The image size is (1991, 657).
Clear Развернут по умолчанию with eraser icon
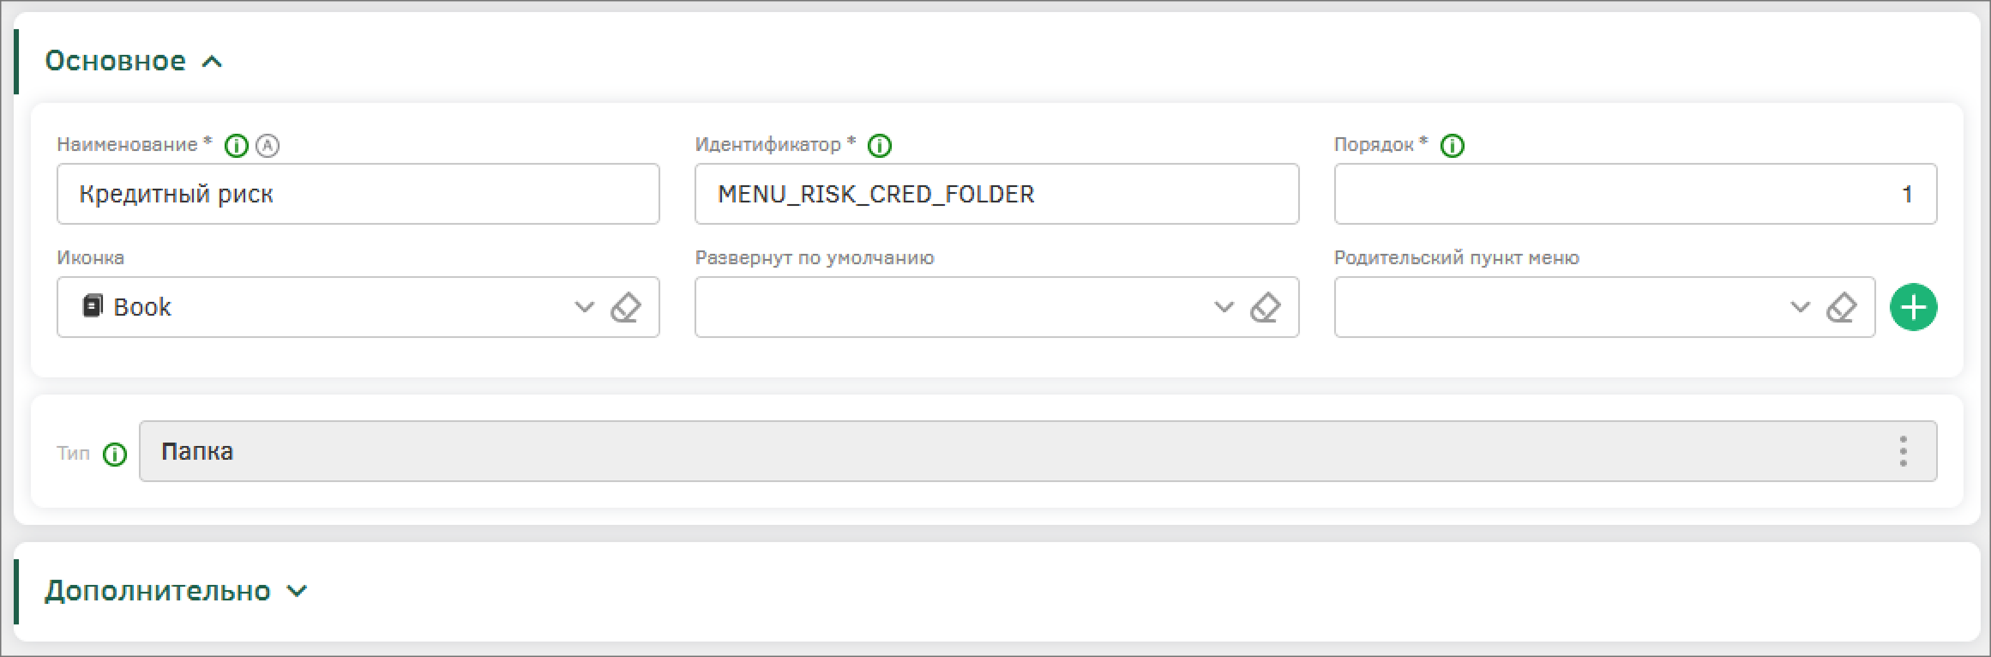click(1266, 307)
